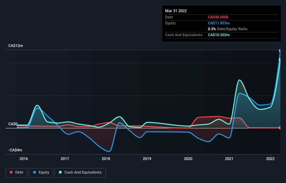Click the blue Equity endpoint marker

coord(280,51)
